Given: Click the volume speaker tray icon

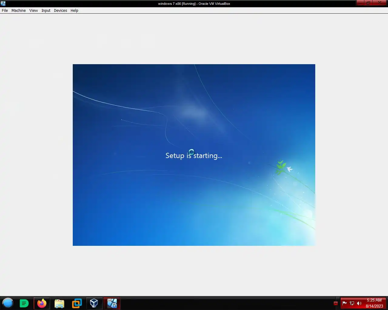Looking at the screenshot, I should click(359, 303).
